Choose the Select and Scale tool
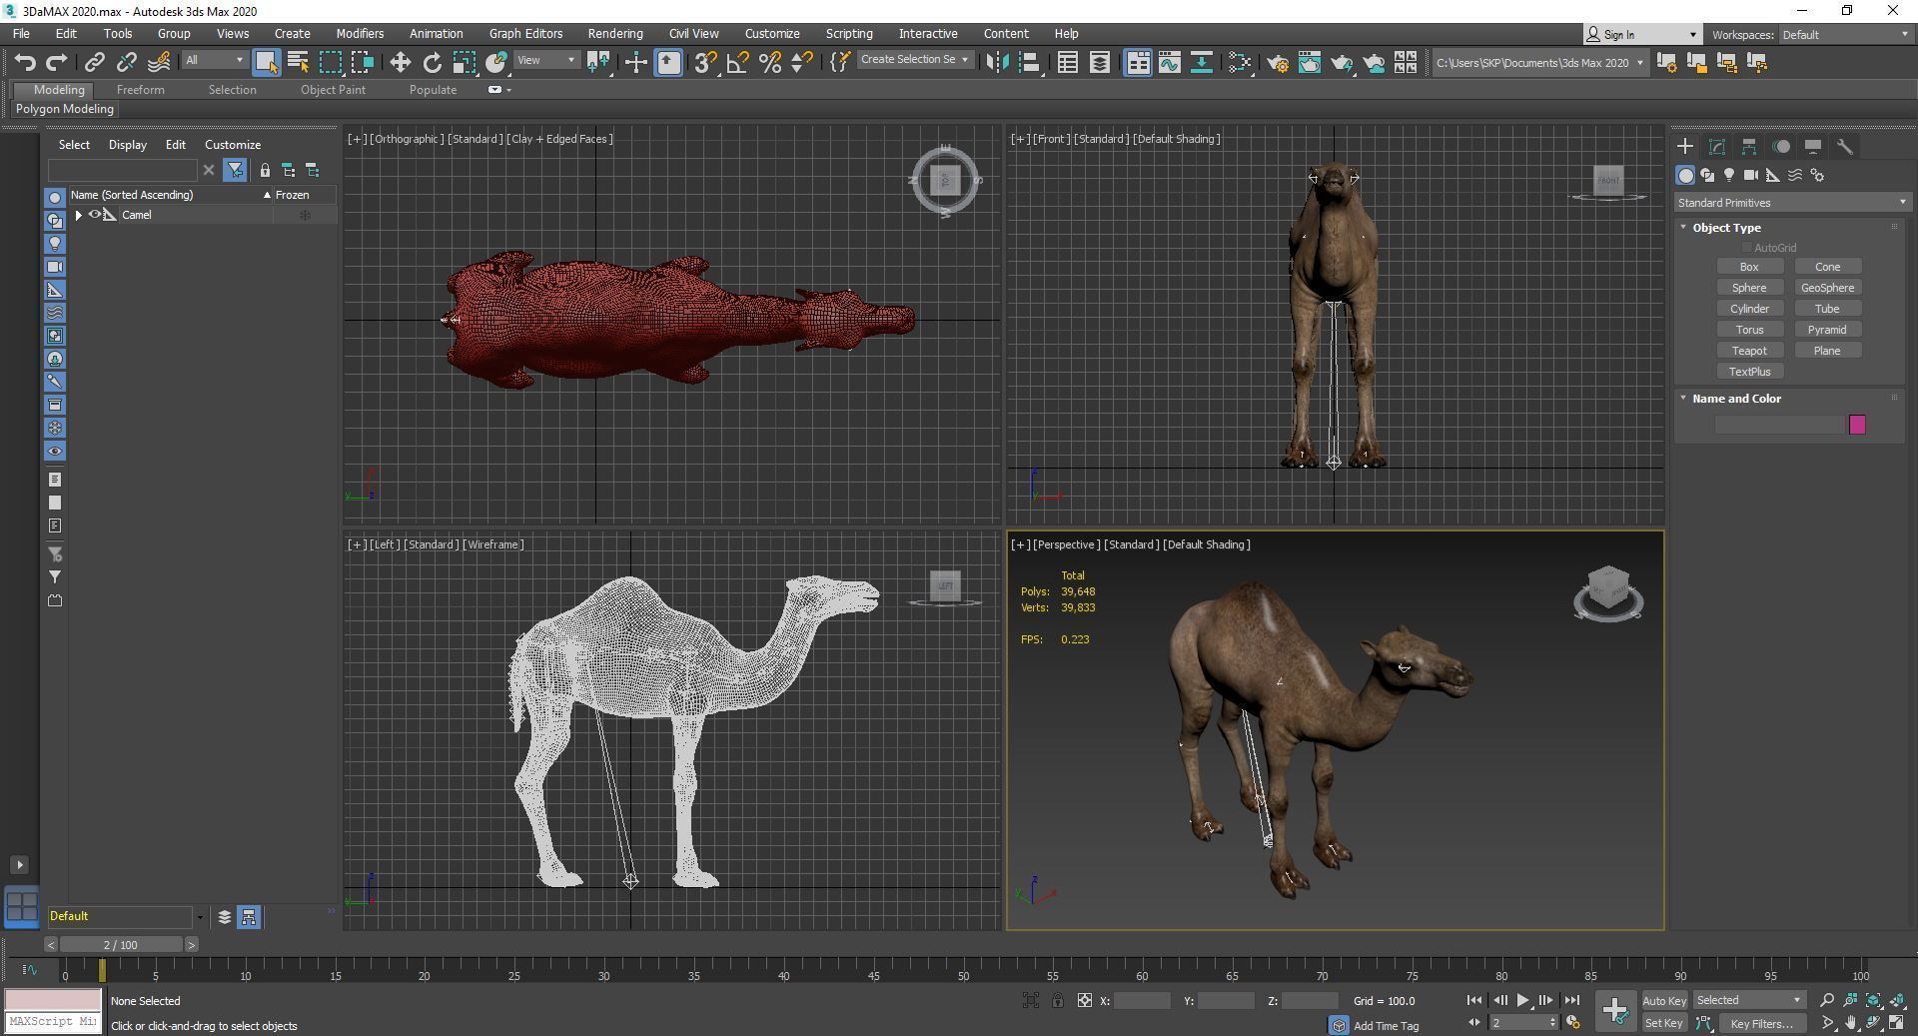The image size is (1918, 1036). (464, 62)
